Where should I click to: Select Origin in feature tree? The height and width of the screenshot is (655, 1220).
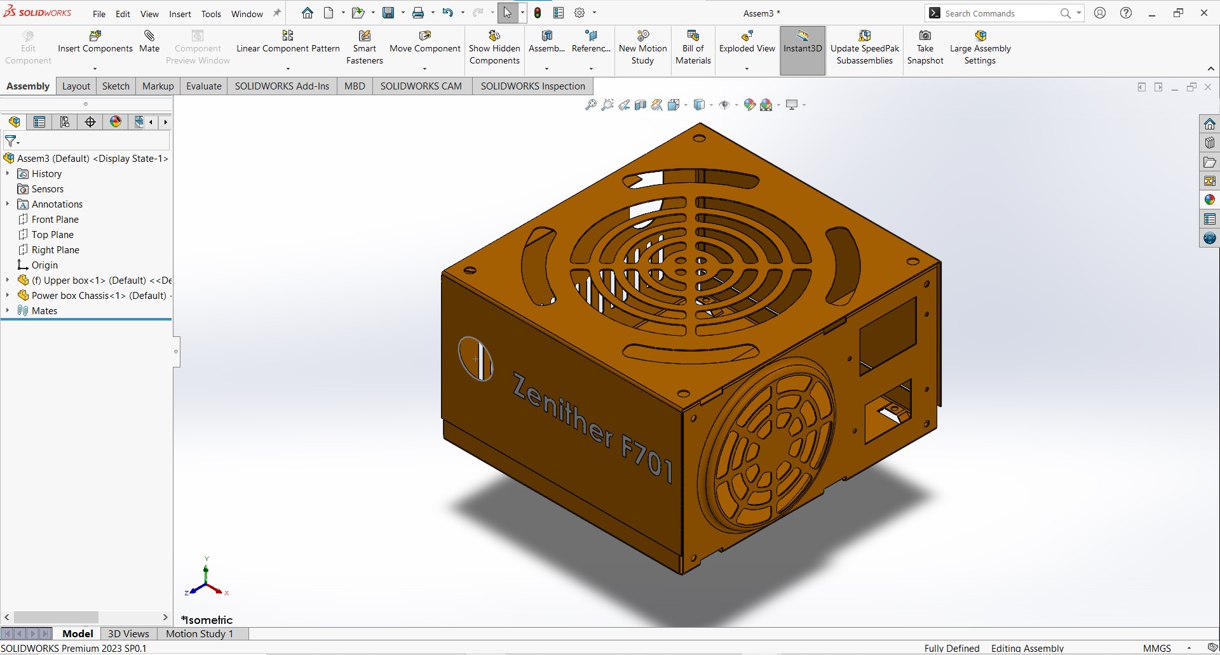pos(44,265)
